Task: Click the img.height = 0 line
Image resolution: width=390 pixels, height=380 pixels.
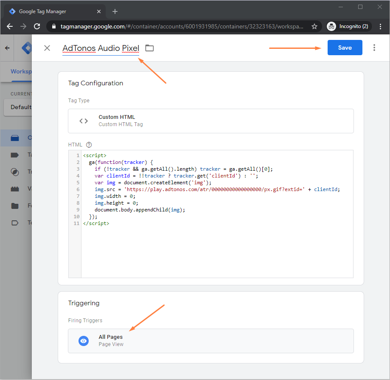Action: point(116,203)
